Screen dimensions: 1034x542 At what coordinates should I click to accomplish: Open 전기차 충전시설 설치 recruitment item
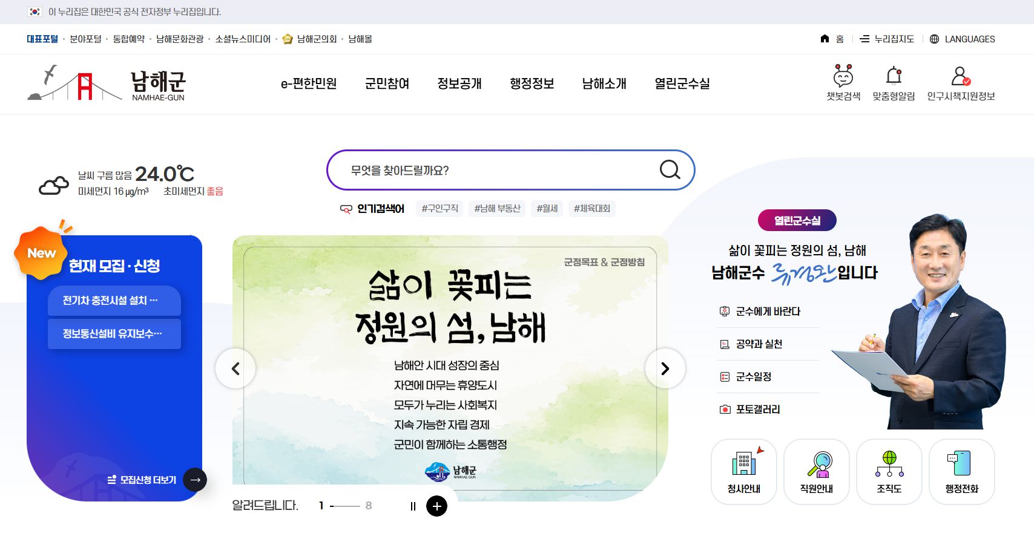(114, 301)
